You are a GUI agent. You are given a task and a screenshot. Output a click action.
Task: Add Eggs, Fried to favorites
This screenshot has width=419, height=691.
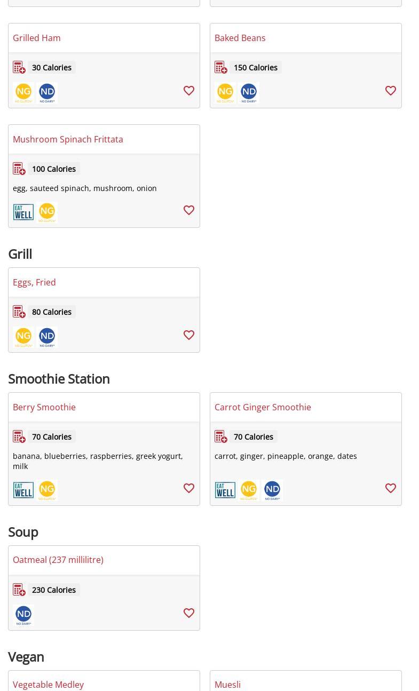click(189, 335)
